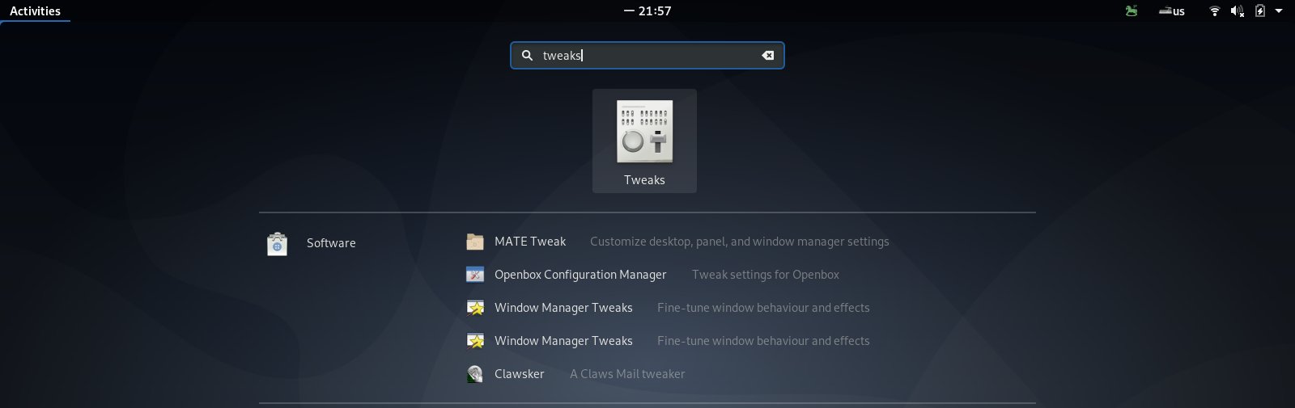Click the magnifier icon in search box
1295x408 pixels.
pyautogui.click(x=527, y=55)
